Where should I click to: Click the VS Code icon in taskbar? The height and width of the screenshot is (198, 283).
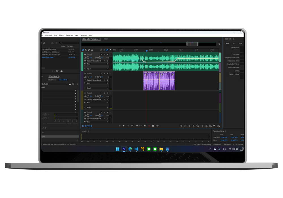(136, 149)
